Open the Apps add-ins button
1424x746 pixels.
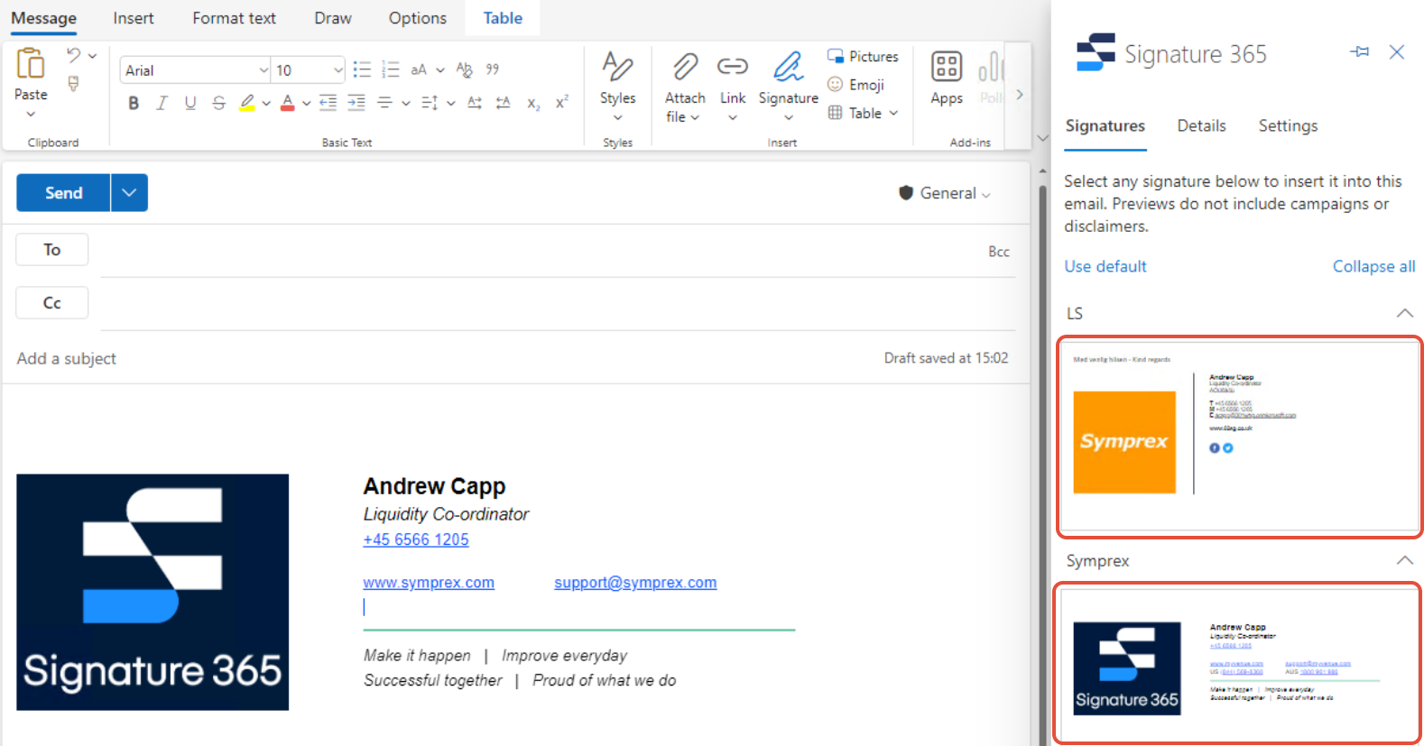point(947,79)
